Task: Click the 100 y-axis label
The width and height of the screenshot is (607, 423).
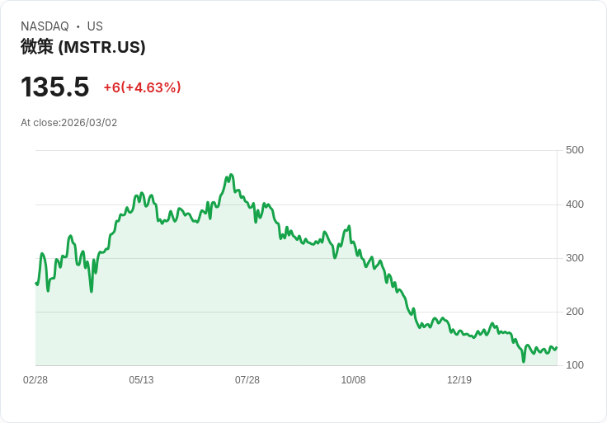Action: tap(575, 365)
